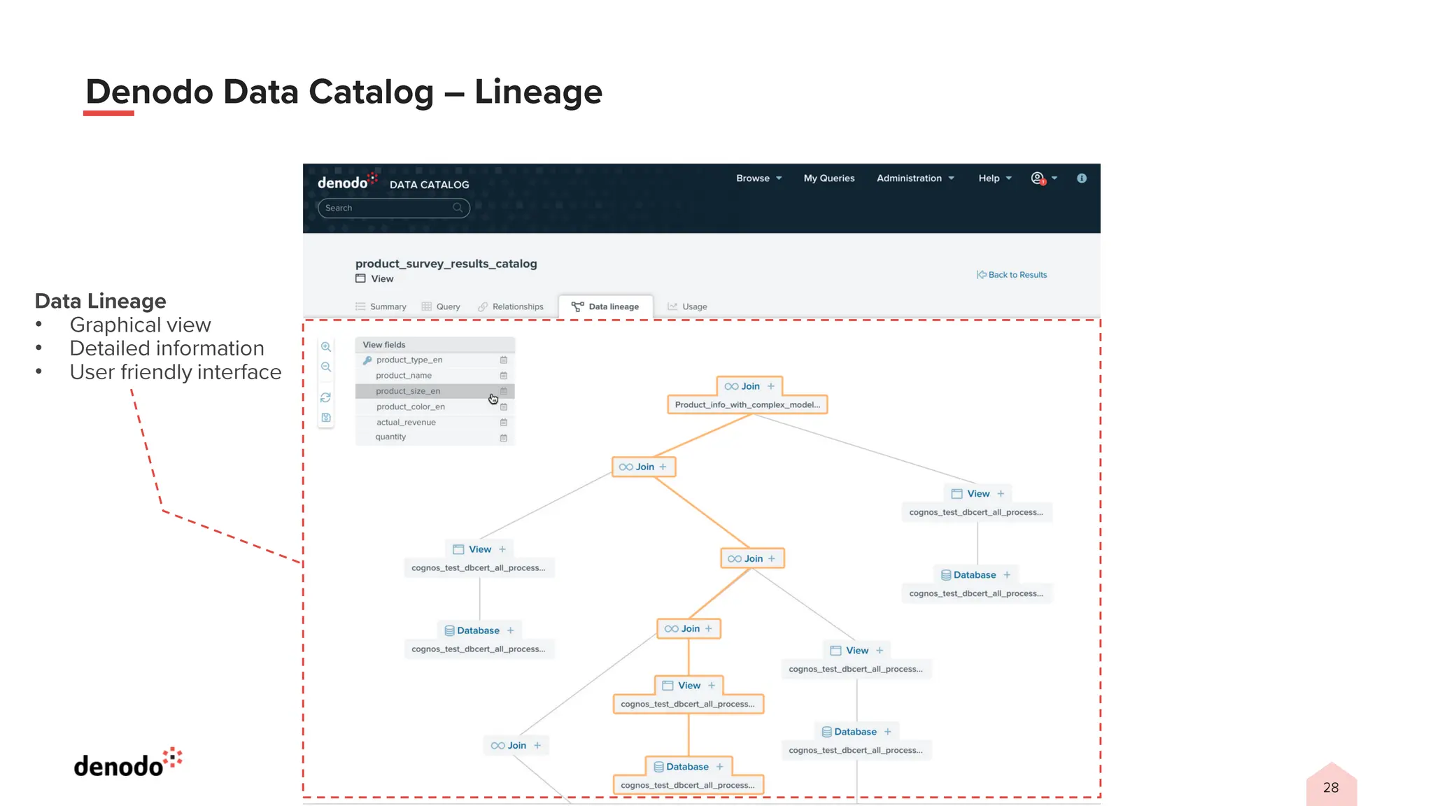
Task: Click the refresh lineage diagram icon
Action: (x=326, y=397)
